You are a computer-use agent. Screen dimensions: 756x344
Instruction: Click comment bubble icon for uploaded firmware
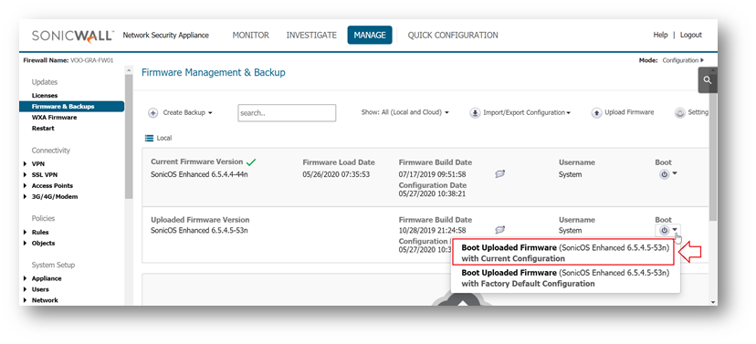click(500, 230)
